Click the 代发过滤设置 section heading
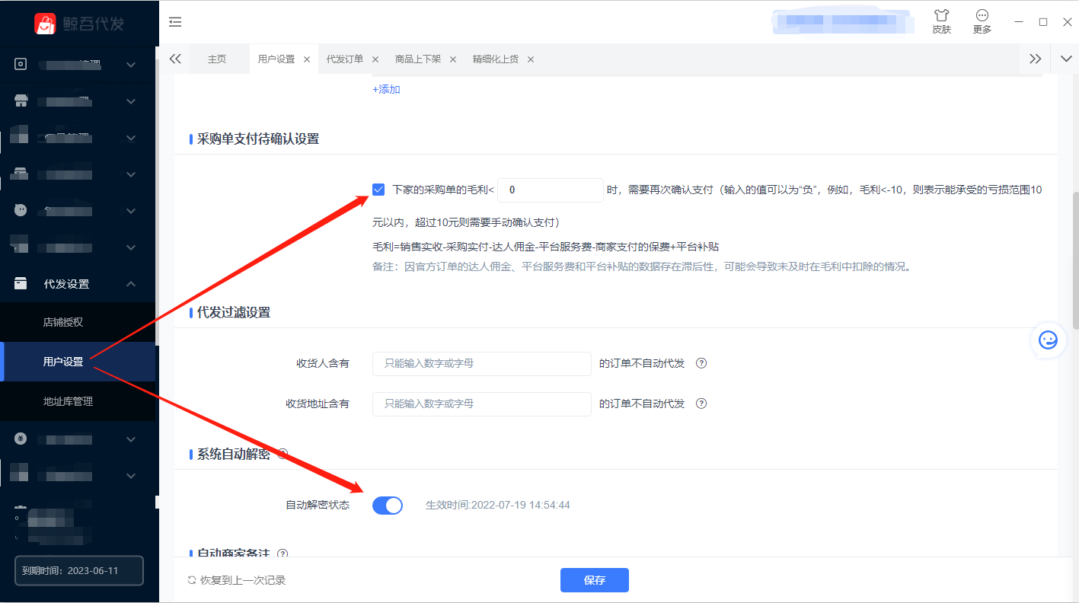Screen dimensions: 1079x603 click(234, 312)
